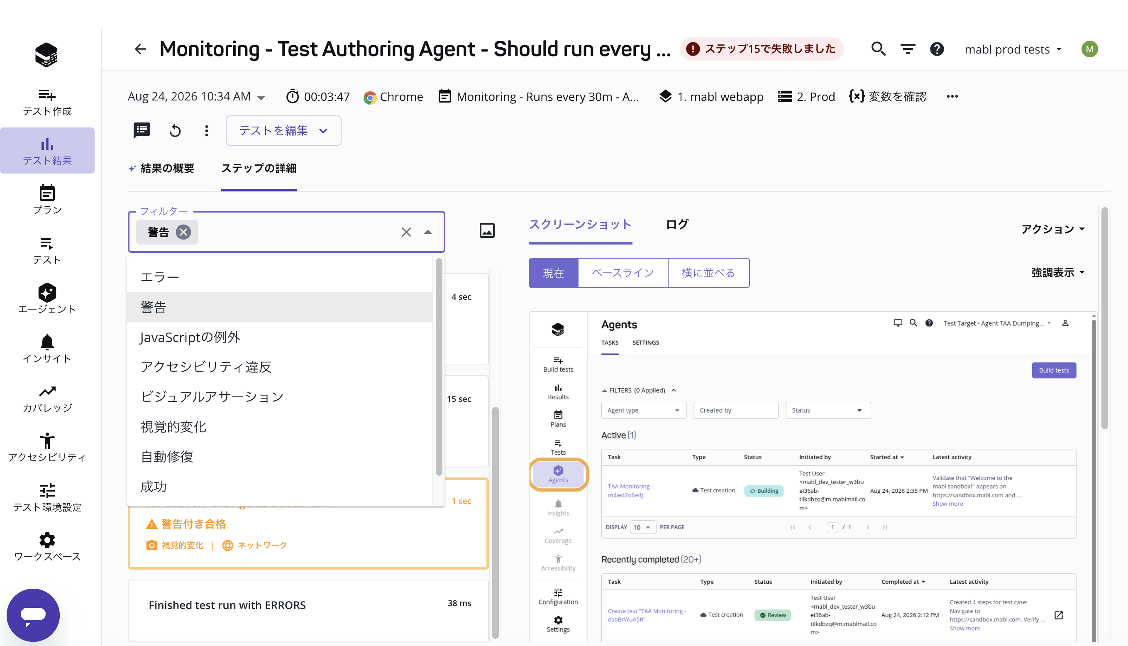Click the ステップ15で失敗しました status badge
This screenshot has width=1128, height=646.
(x=761, y=49)
